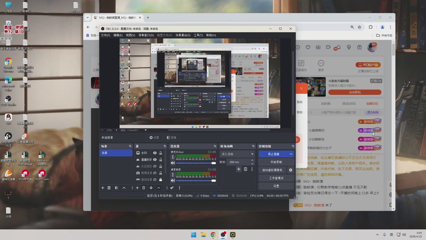Add a new scene in Scenes panel
426x240 pixels.
tap(103, 188)
